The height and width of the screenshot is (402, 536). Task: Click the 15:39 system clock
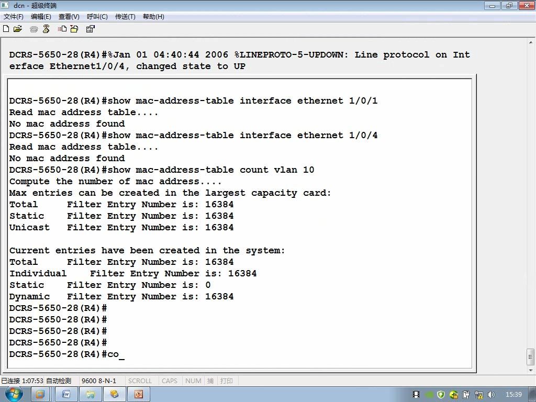[513, 395]
